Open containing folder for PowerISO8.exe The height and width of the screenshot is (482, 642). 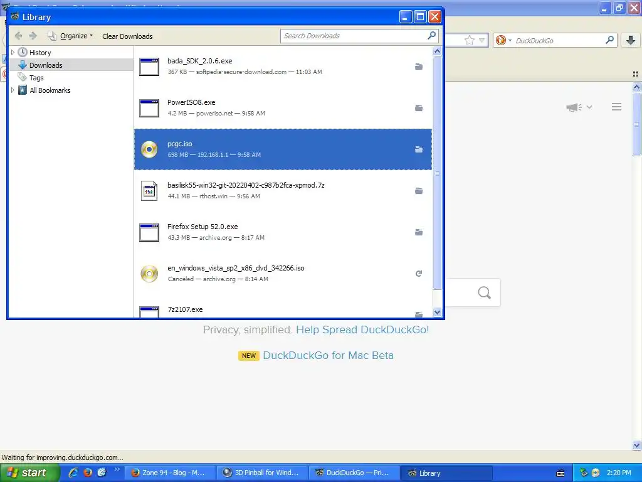(x=418, y=108)
